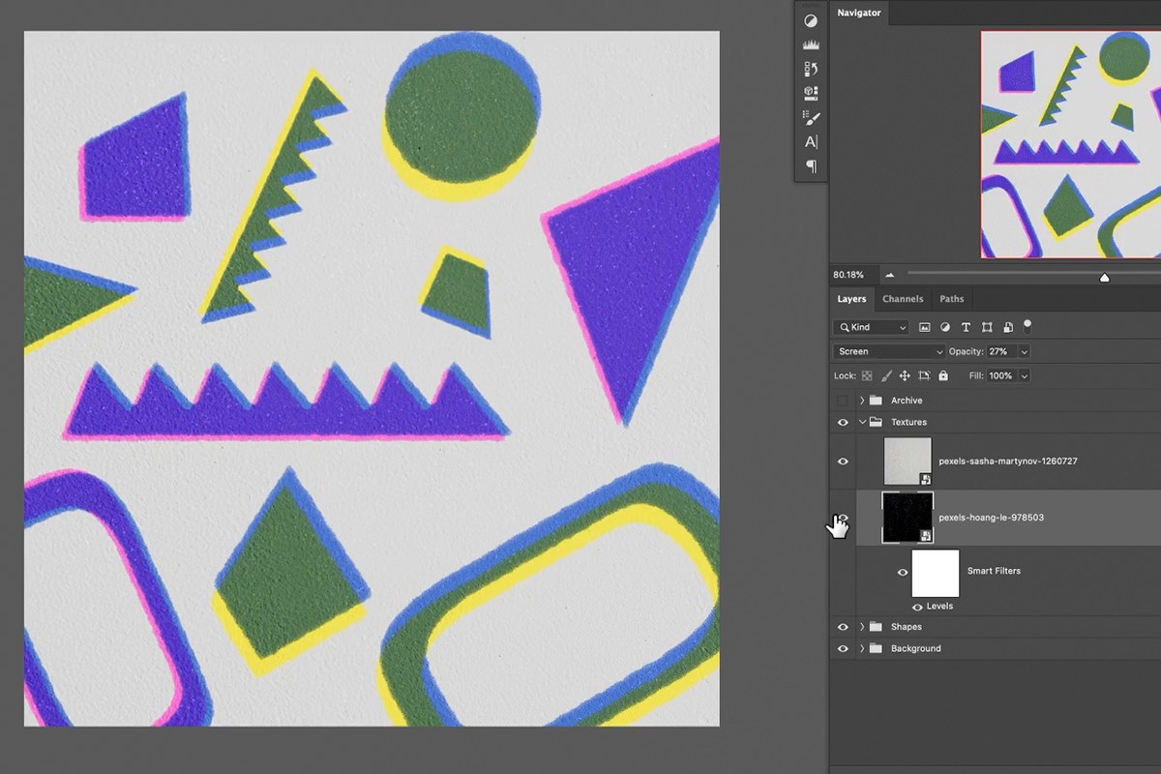
Task: Click the Background group folder icon
Action: tap(876, 648)
